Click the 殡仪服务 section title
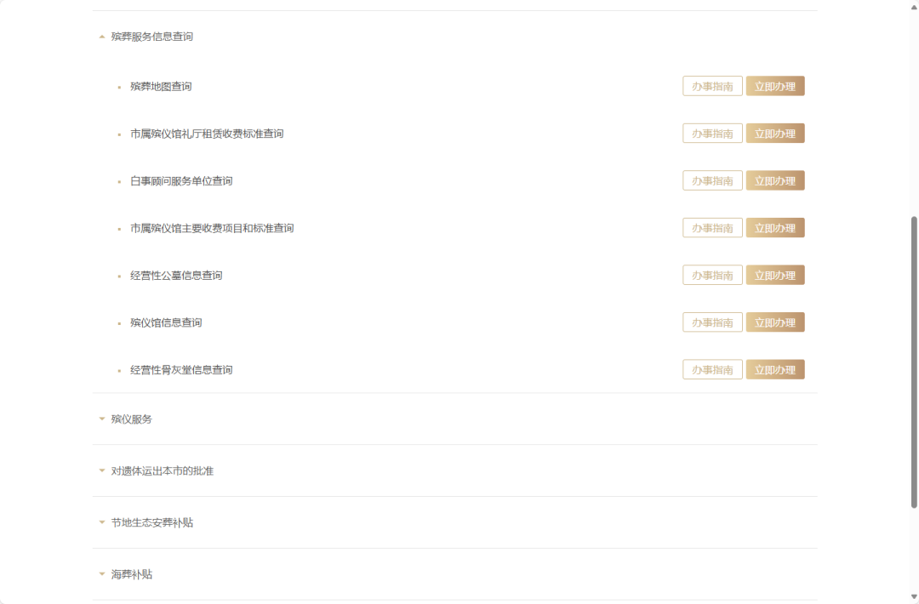This screenshot has height=604, width=919. click(131, 419)
